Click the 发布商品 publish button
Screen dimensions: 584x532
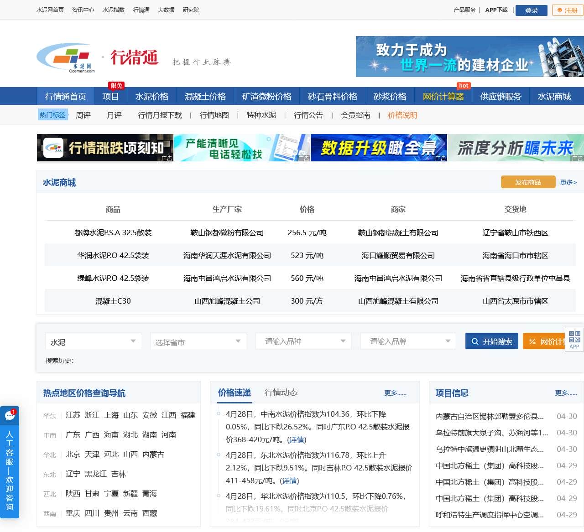coord(527,181)
